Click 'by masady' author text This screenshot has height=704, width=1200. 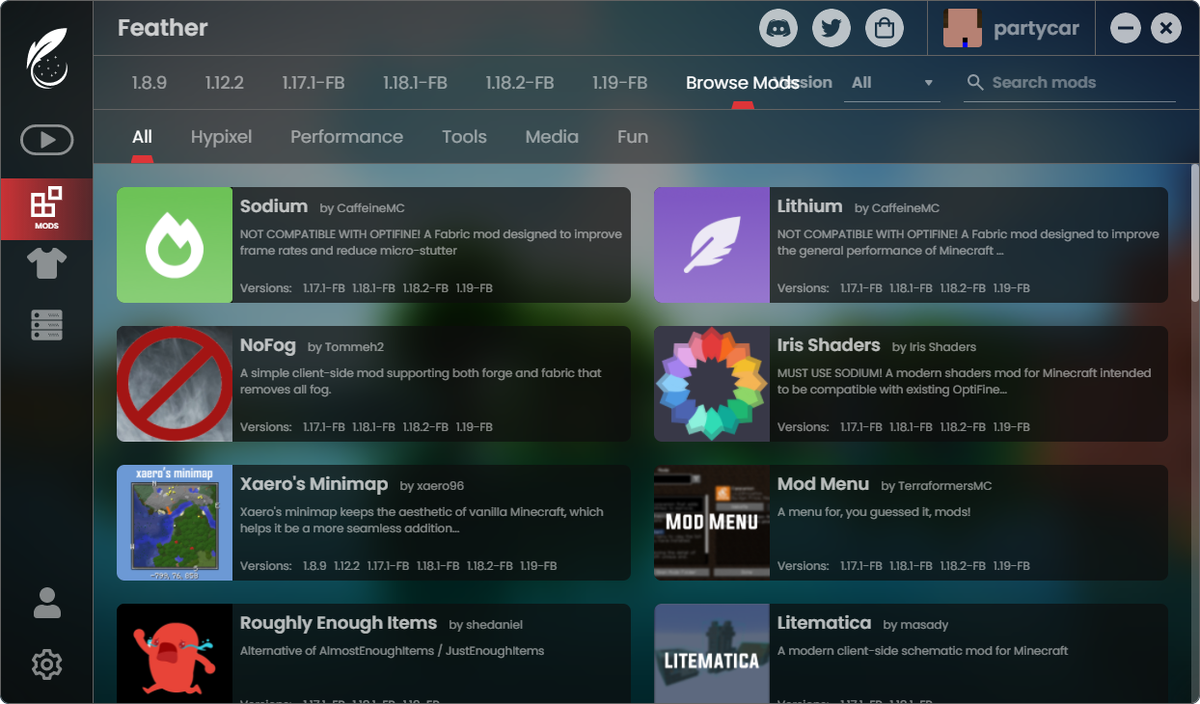[917, 625]
